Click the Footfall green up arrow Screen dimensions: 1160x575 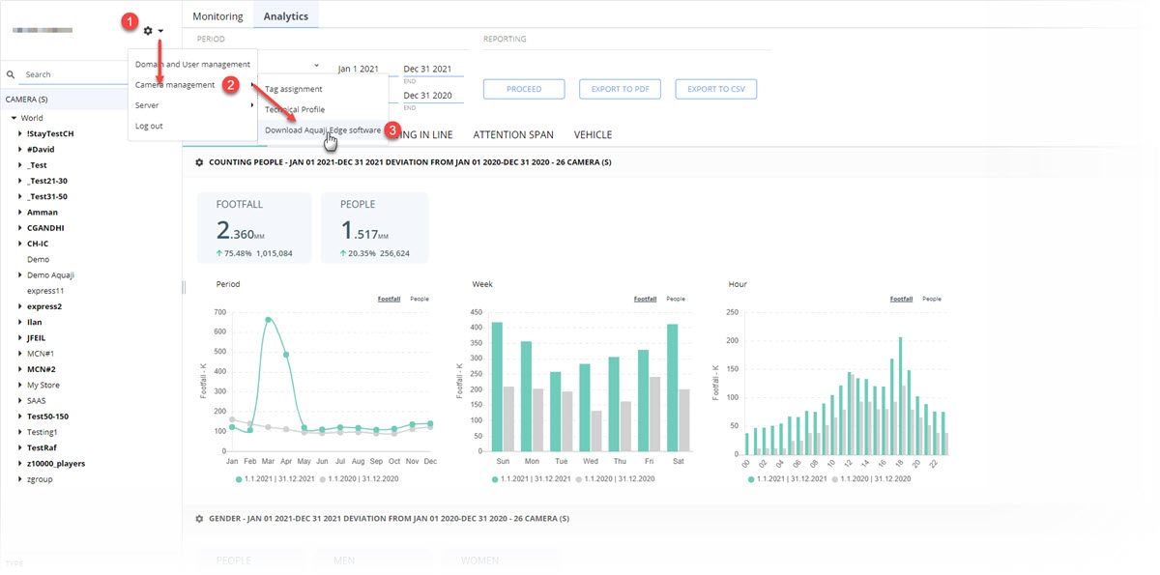219,253
